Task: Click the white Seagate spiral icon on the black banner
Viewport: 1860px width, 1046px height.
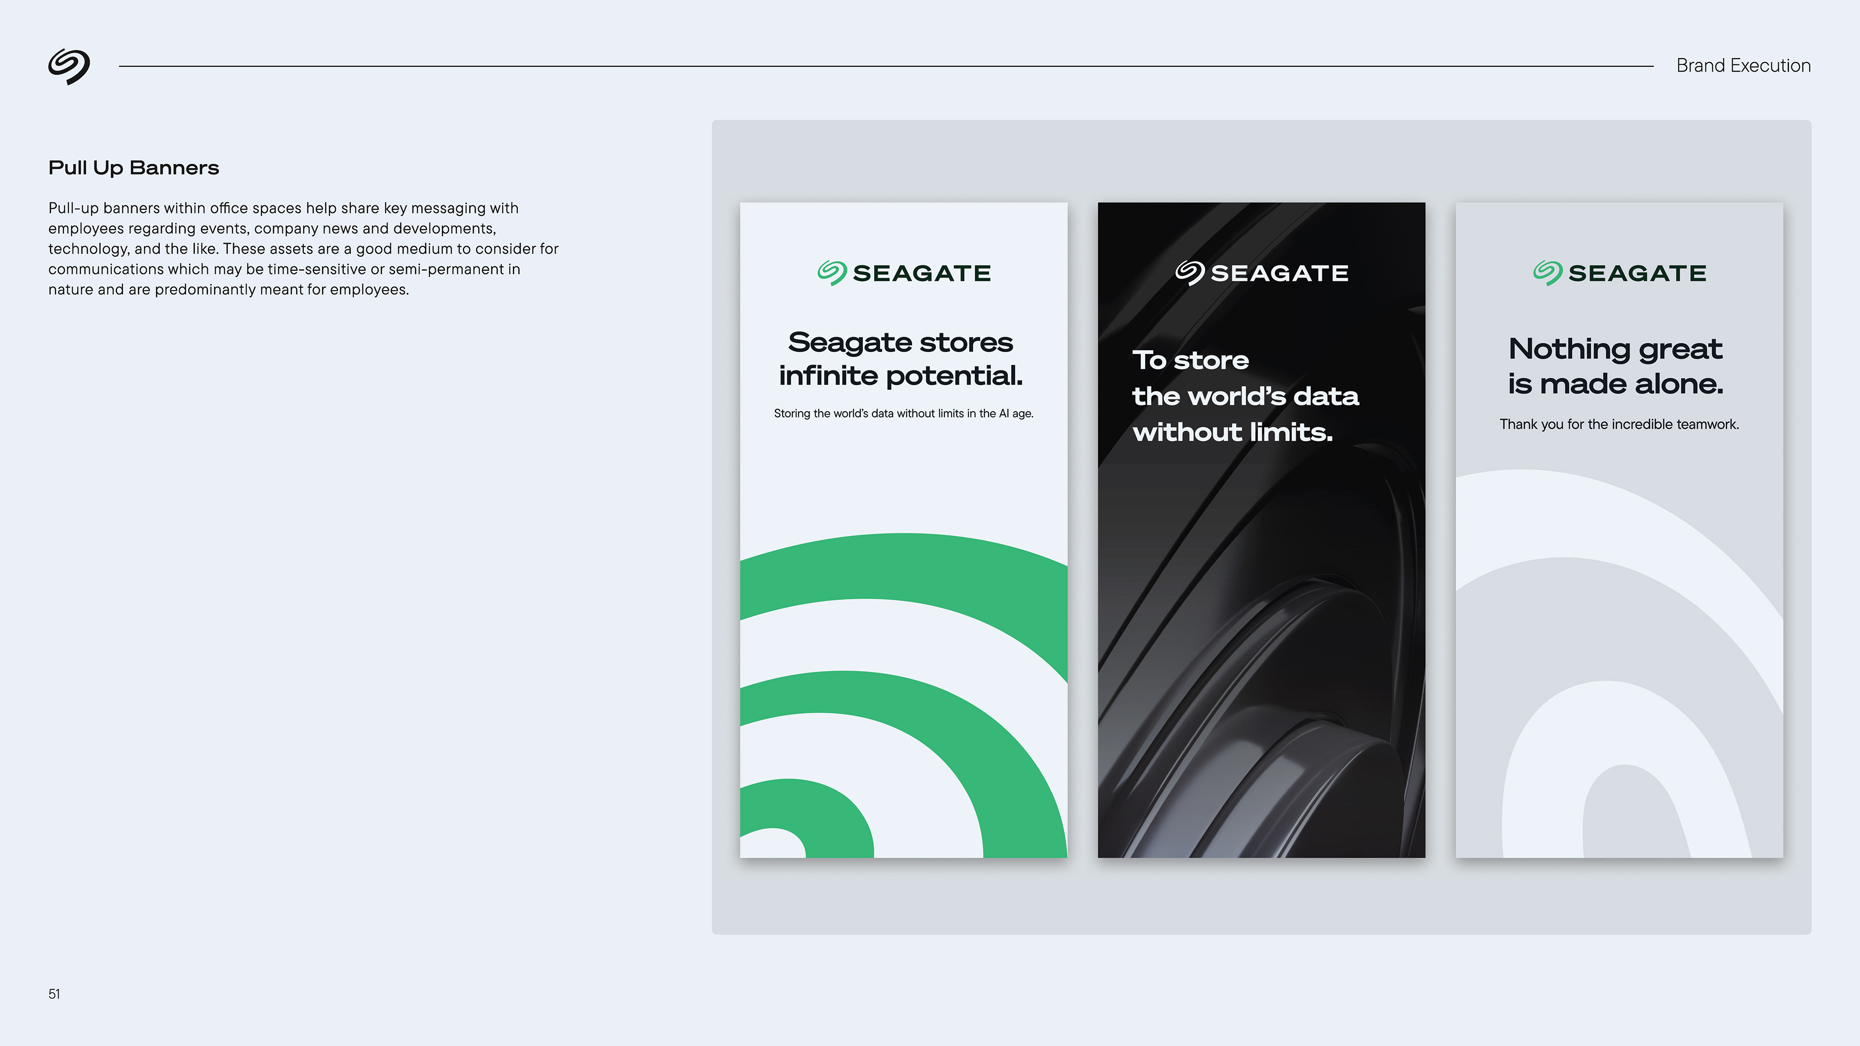Action: point(1190,273)
